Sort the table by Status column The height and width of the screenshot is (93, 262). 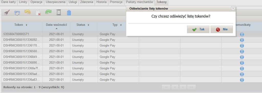point(84,27)
